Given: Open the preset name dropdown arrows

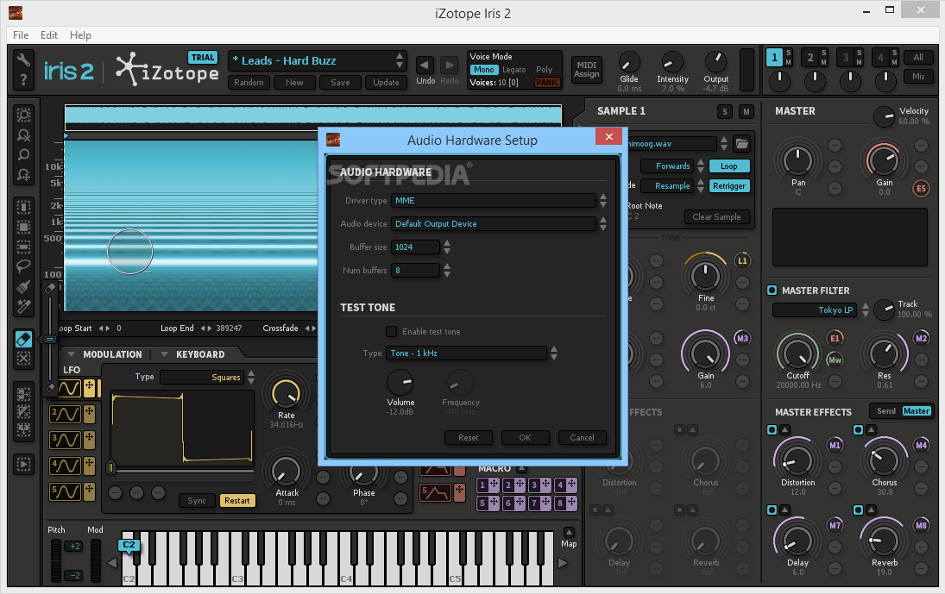Looking at the screenshot, I should pyautogui.click(x=399, y=60).
